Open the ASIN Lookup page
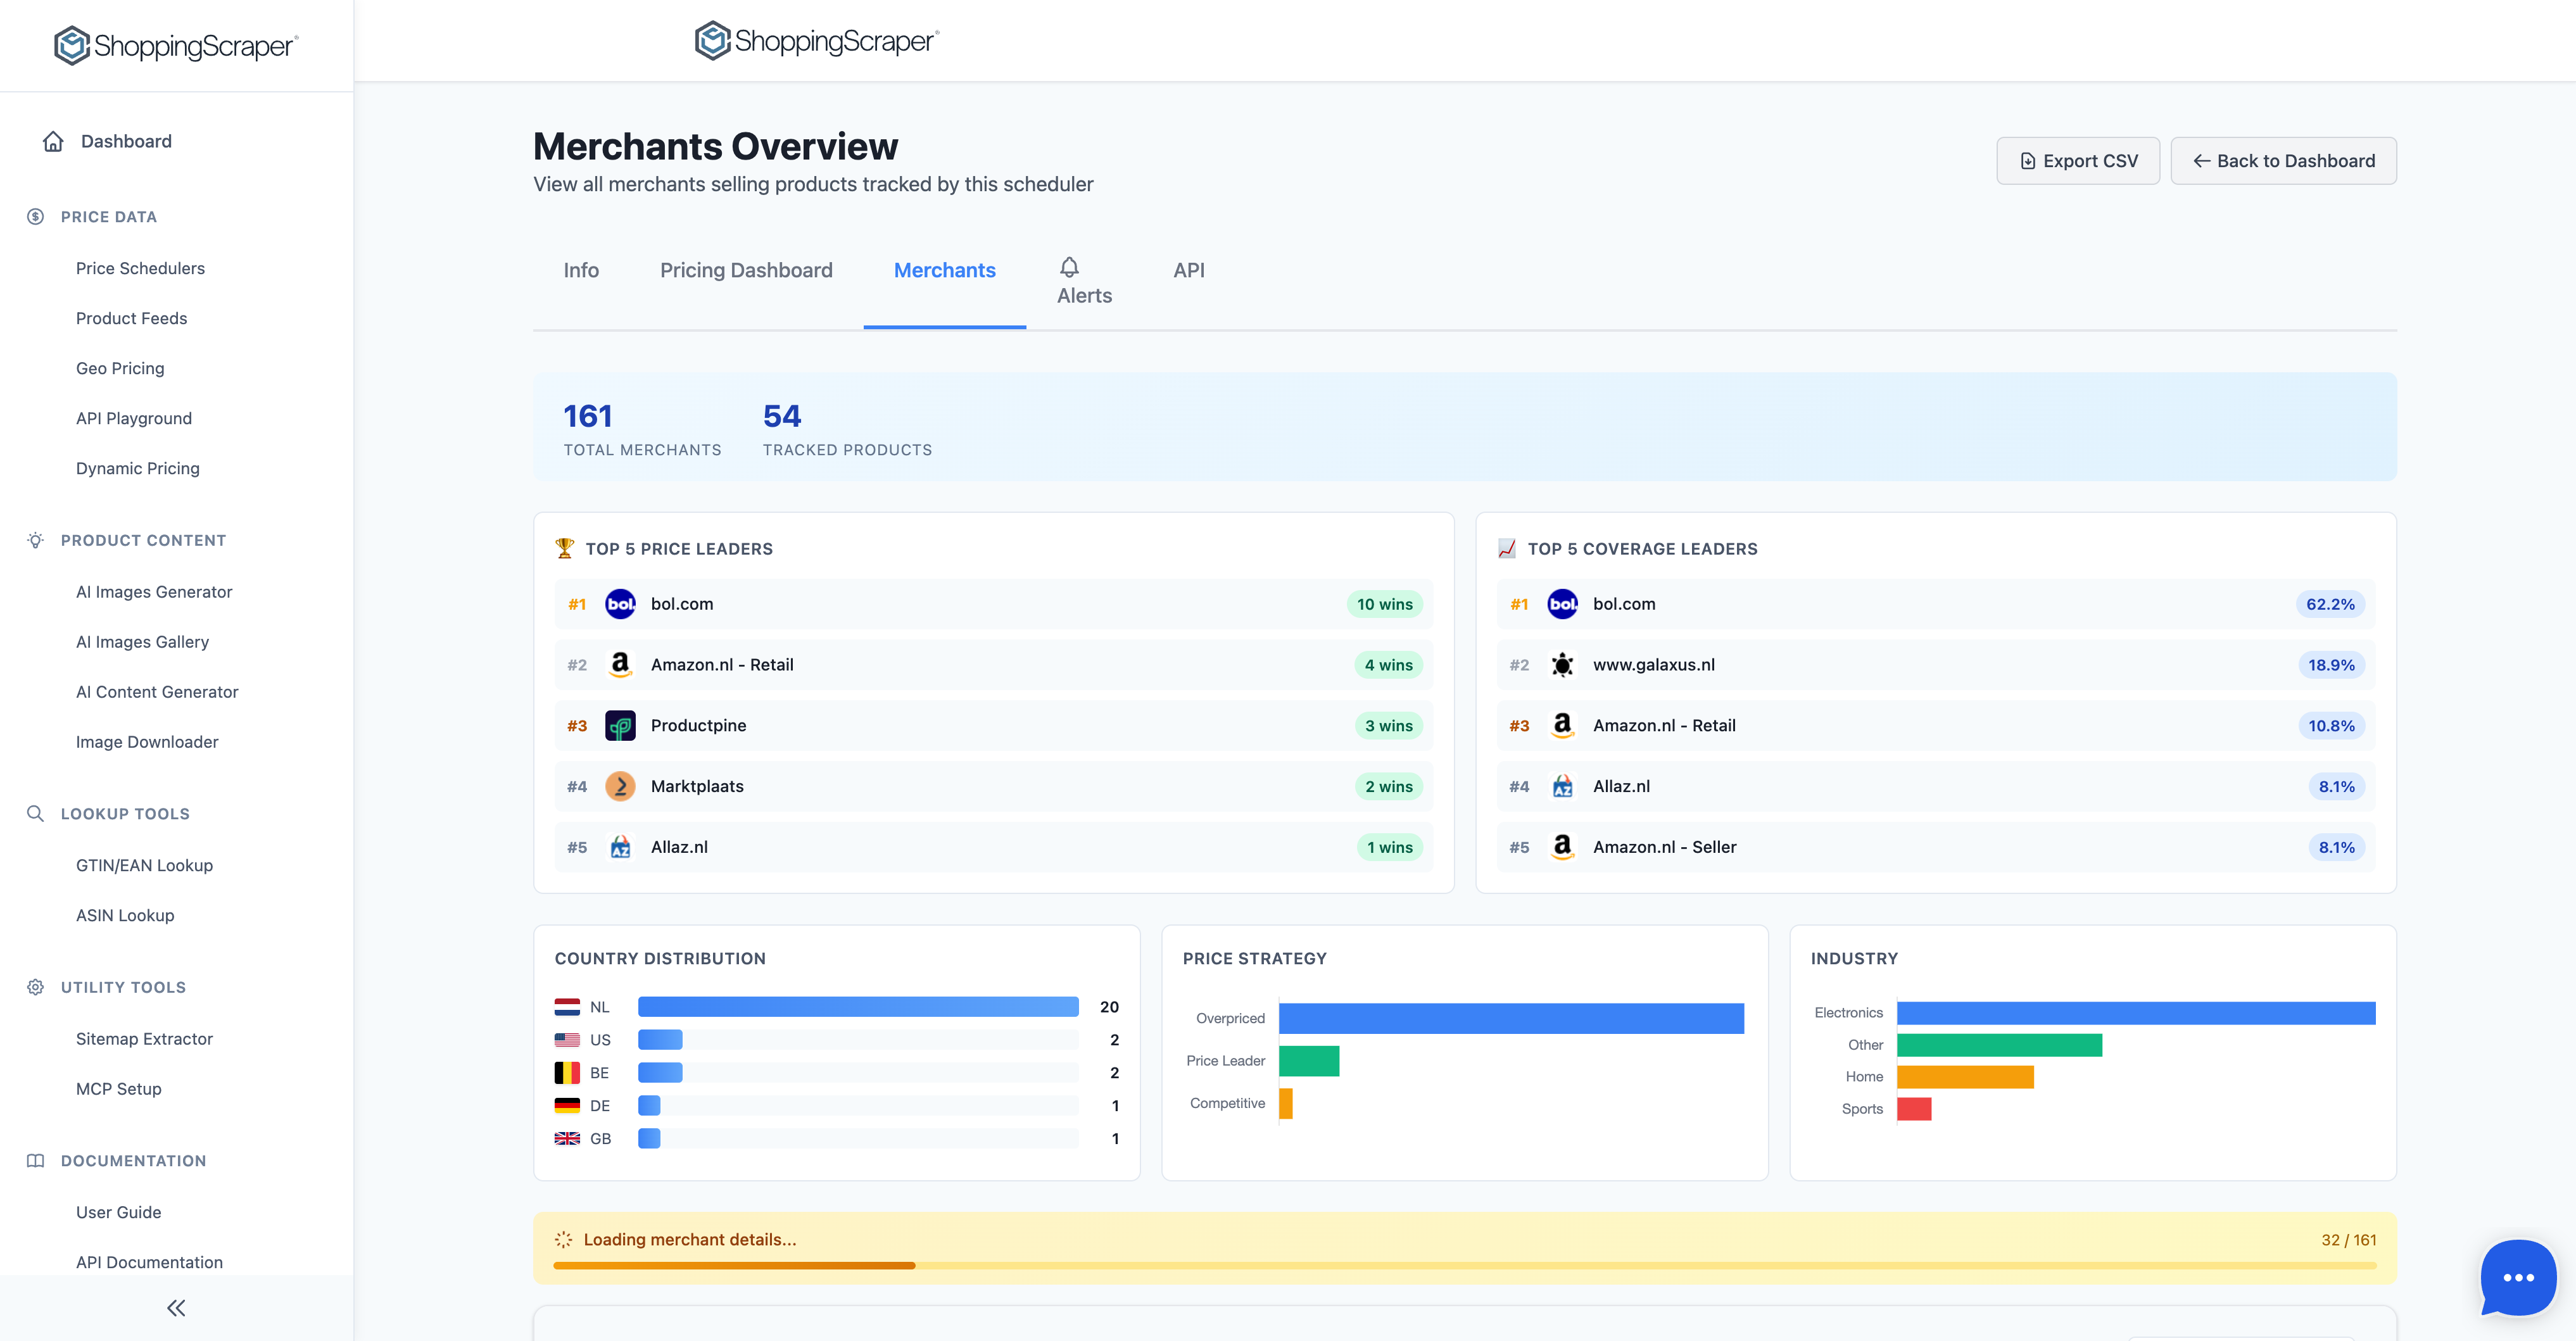 (x=124, y=915)
